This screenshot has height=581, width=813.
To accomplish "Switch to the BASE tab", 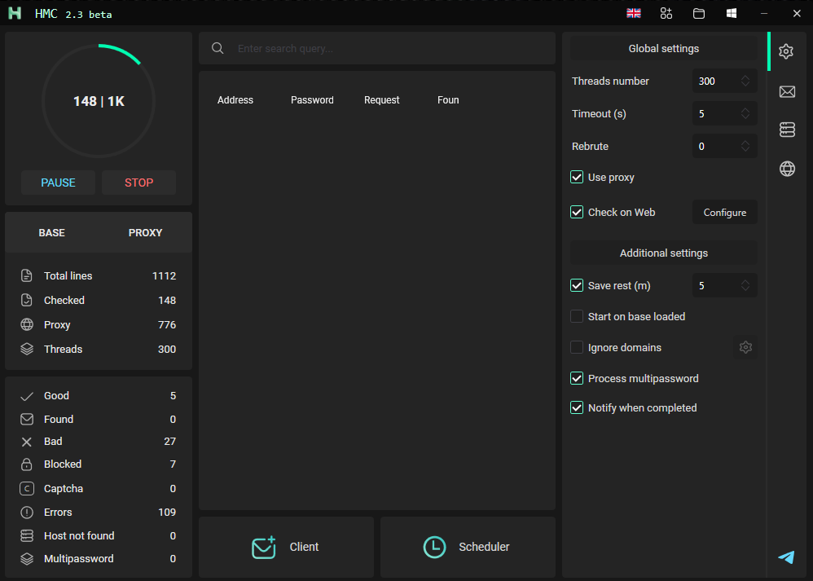I will pyautogui.click(x=52, y=232).
